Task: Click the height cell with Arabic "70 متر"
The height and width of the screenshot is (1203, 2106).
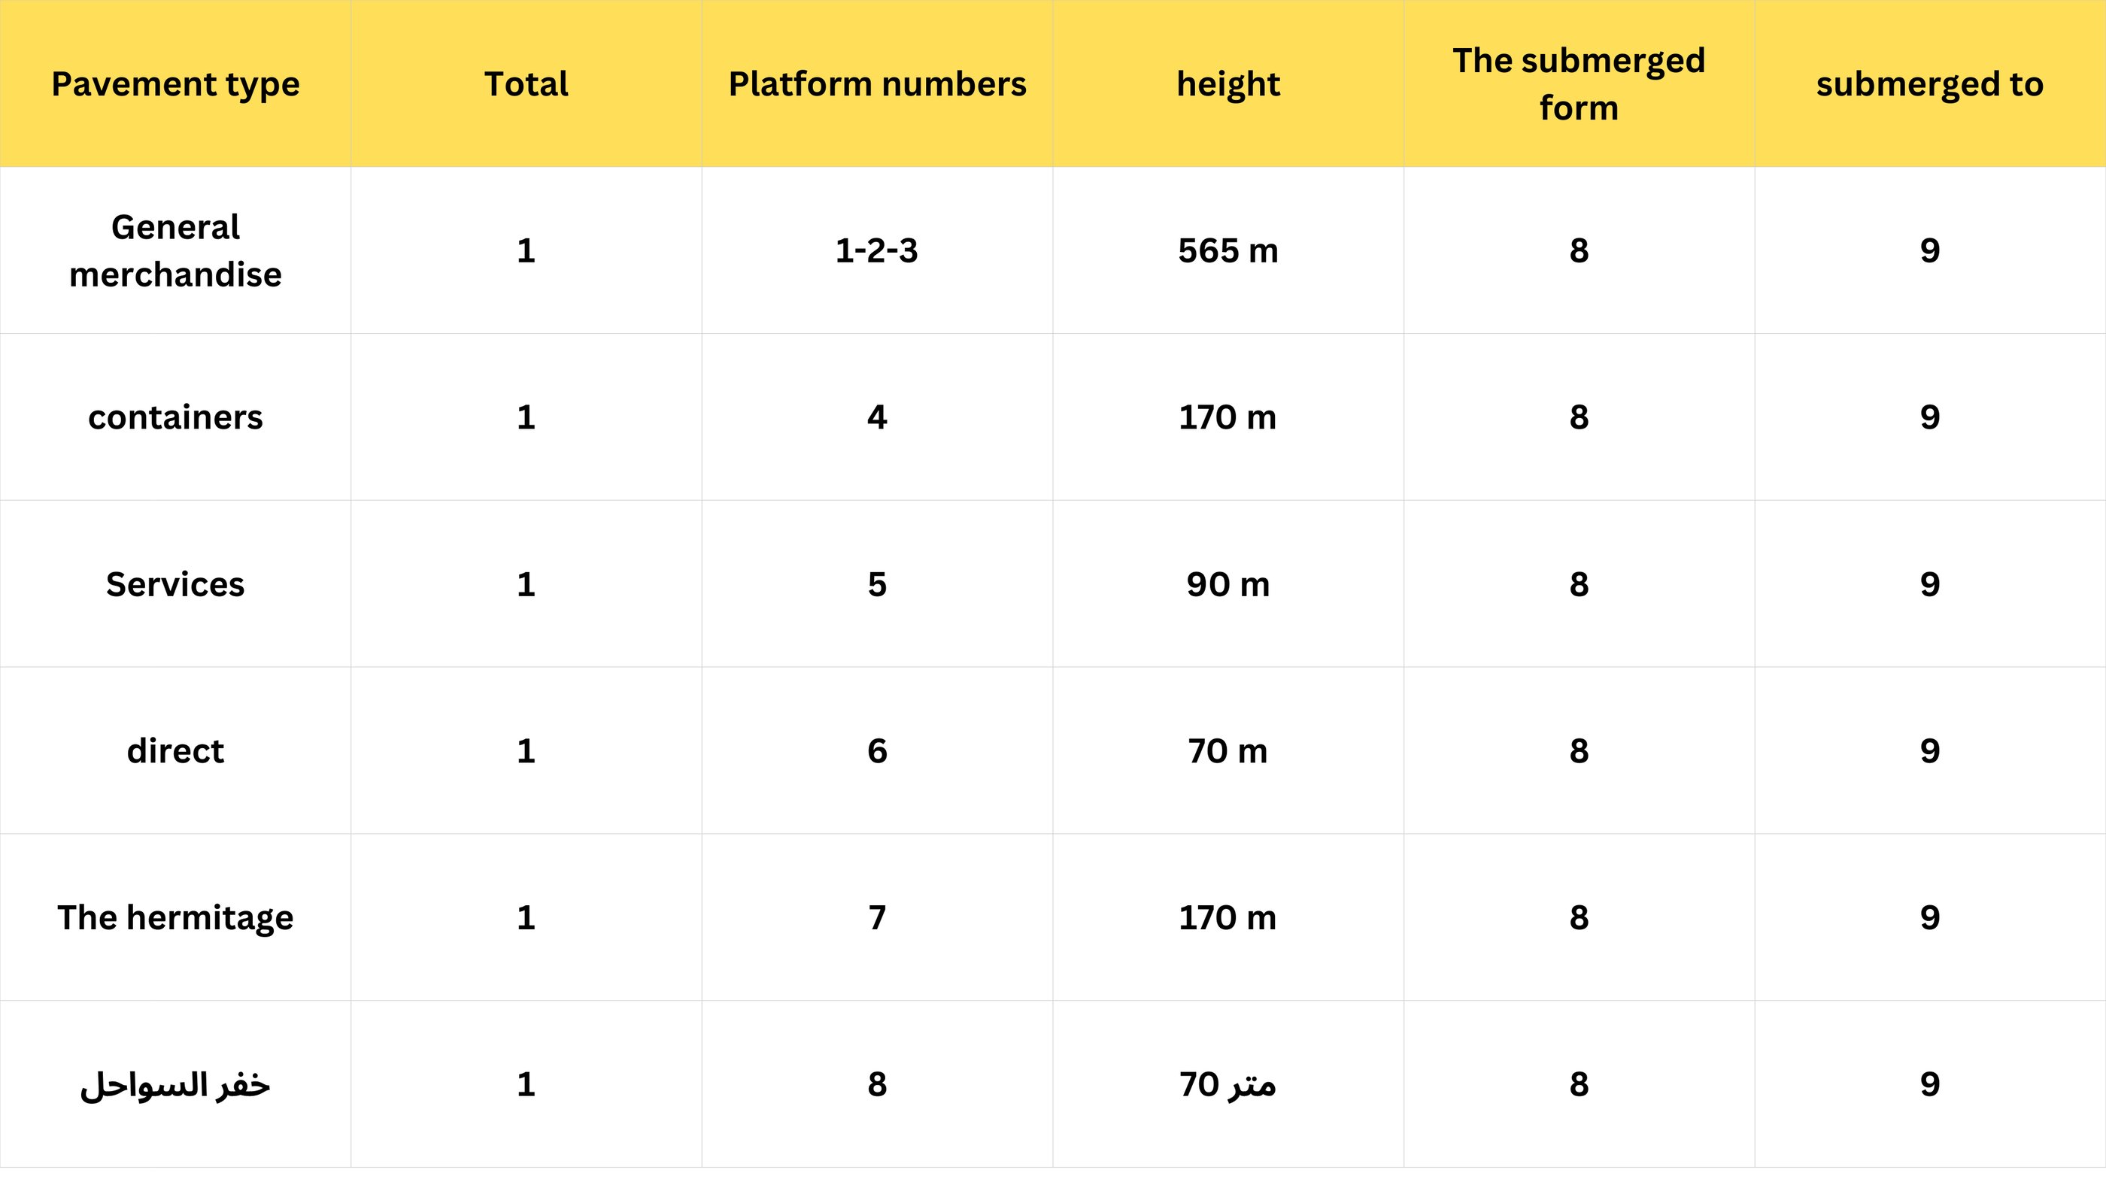Action: point(1227,1084)
